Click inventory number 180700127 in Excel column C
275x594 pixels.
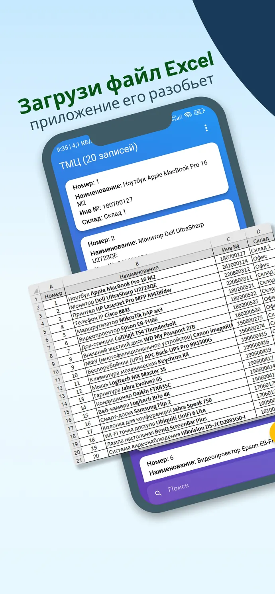pos(233,257)
